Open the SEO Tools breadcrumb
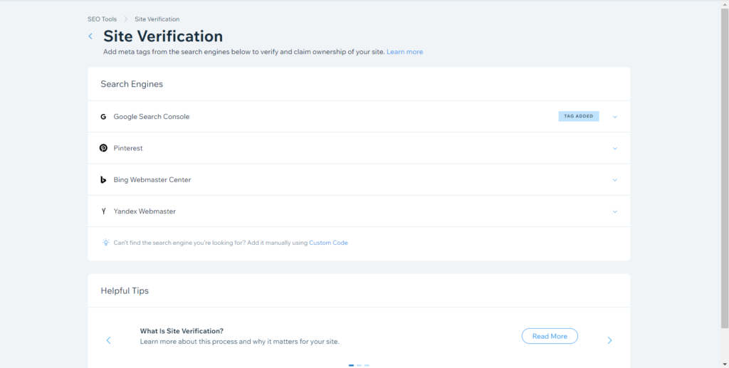This screenshot has height=368, width=729. click(102, 19)
